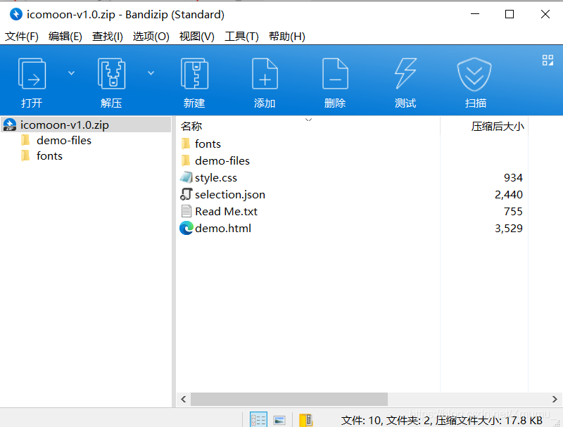Open the toolbar layout grid icon

pyautogui.click(x=548, y=60)
